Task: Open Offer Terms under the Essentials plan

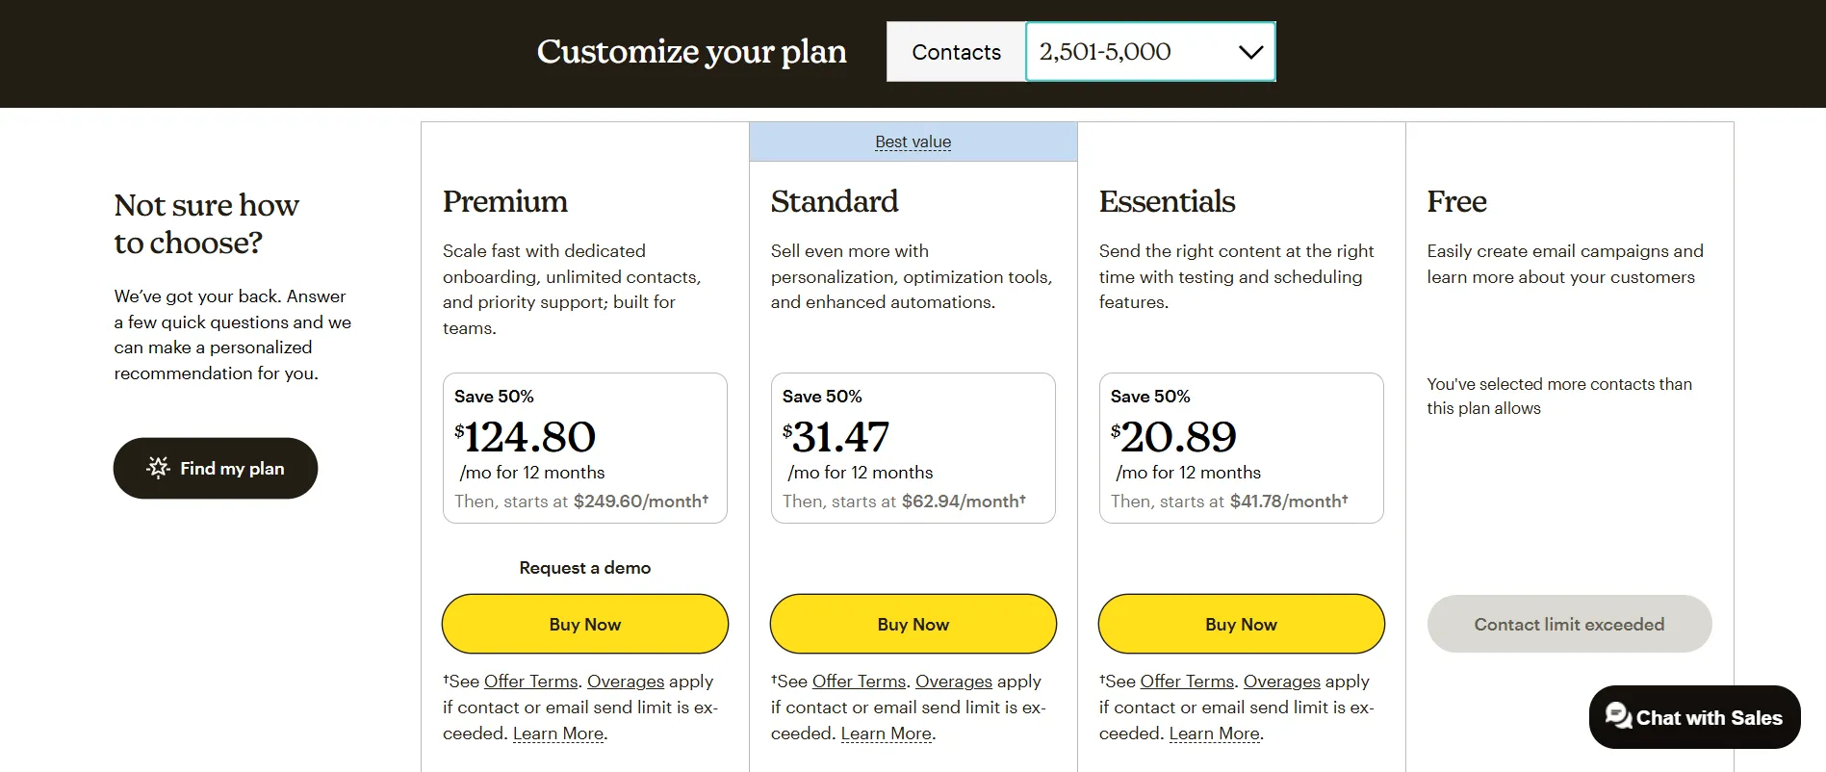Action: tap(1187, 682)
